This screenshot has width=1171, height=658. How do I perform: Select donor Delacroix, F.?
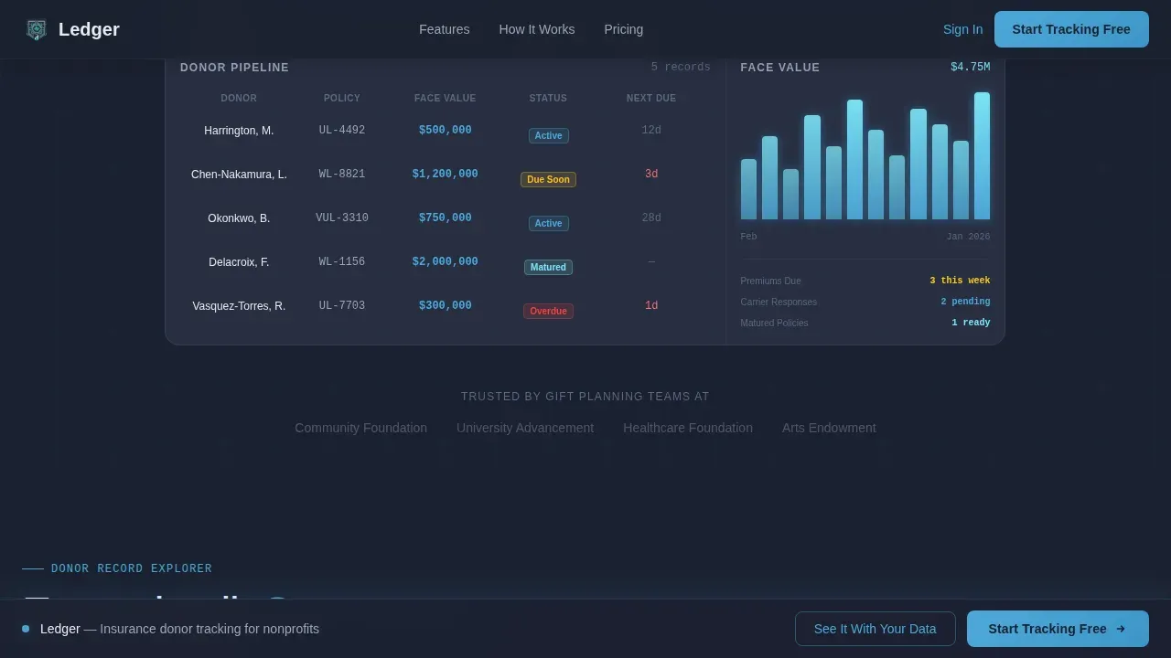pyautogui.click(x=239, y=262)
